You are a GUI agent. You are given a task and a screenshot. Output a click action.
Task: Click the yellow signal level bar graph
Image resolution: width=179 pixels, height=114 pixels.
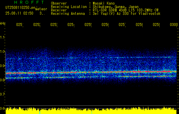91,111
